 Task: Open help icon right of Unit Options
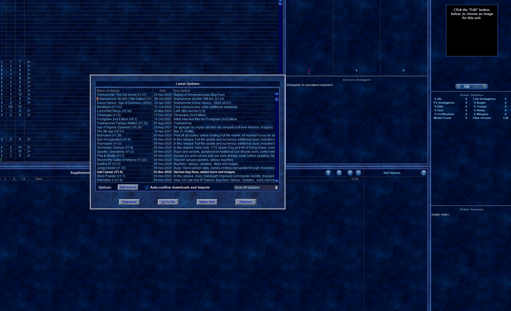coord(423,173)
